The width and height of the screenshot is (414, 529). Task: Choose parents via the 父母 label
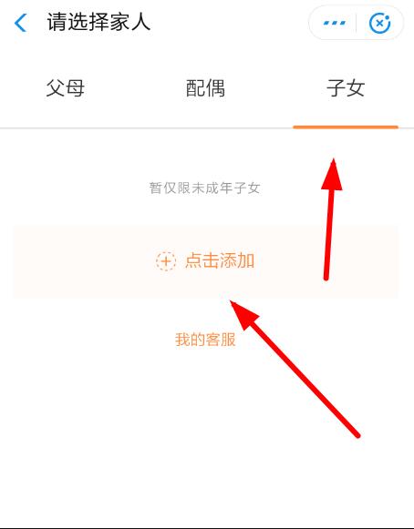click(66, 88)
